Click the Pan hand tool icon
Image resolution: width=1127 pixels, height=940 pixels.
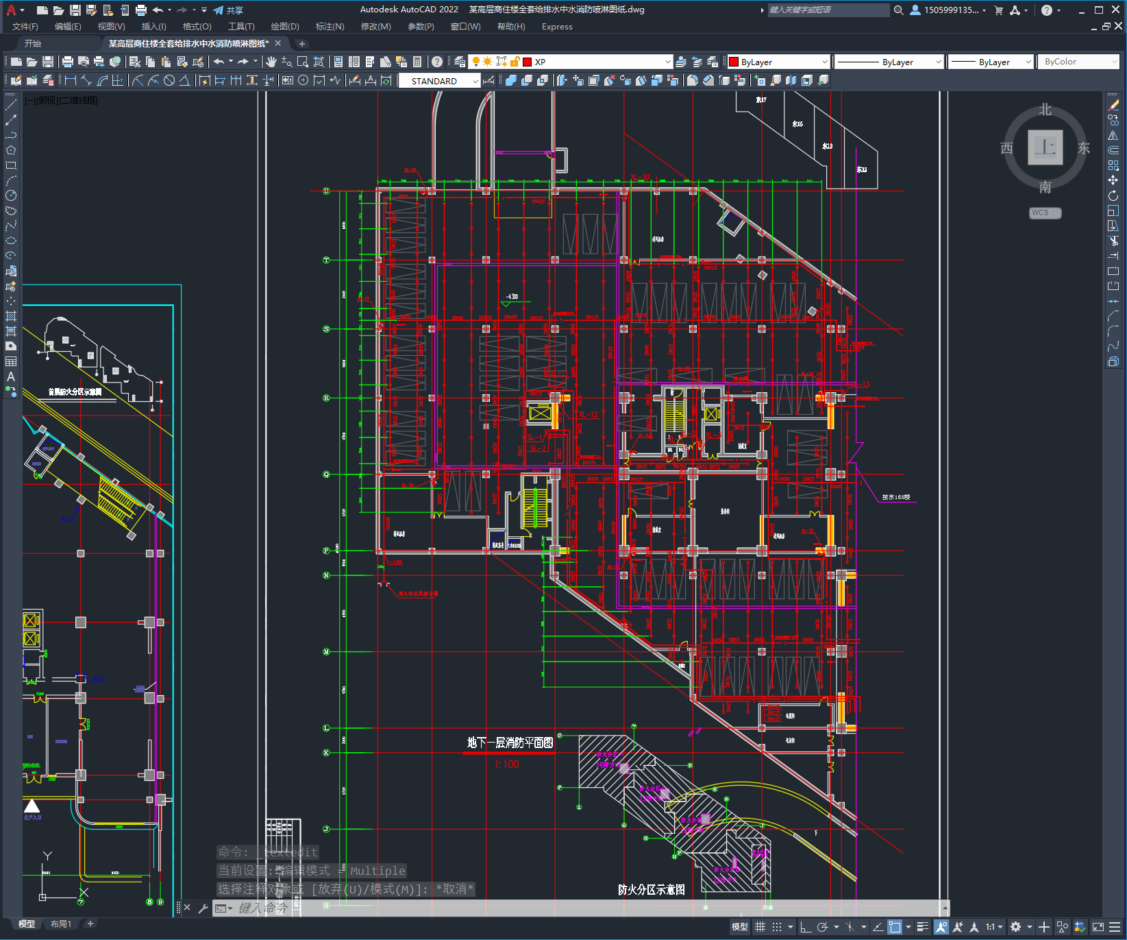tap(271, 62)
